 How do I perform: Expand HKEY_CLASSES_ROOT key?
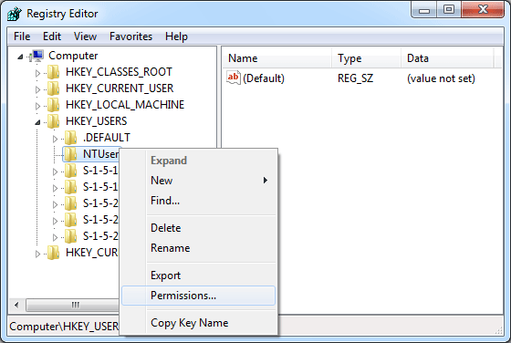click(x=37, y=73)
